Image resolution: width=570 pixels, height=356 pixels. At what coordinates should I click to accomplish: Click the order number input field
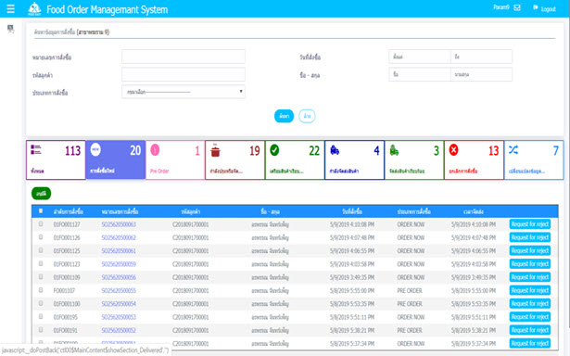point(184,57)
